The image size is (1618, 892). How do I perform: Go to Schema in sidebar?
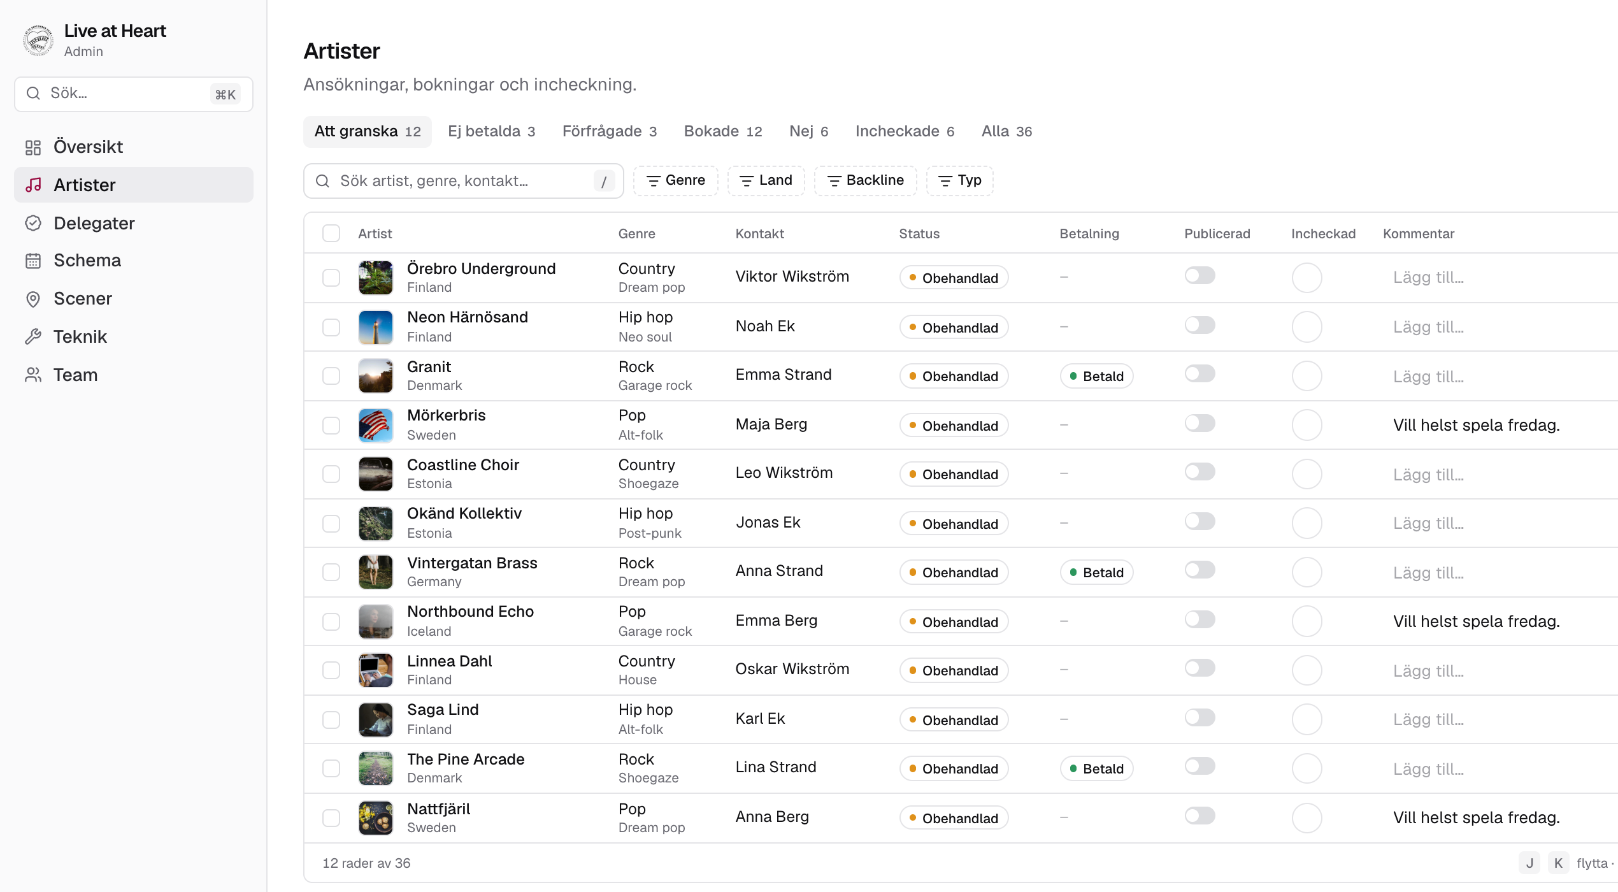tap(134, 261)
